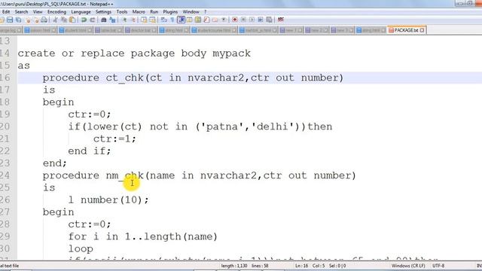This screenshot has height=271, width=482.
Task: Click the ABC spell check icon
Action: tap(280, 20)
